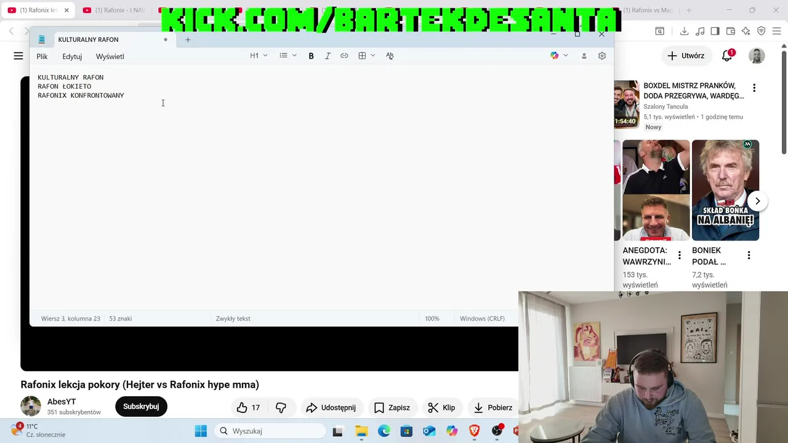Viewport: 788px width, 443px height.
Task: Open the Windows (CRLF) line ending selector
Action: (x=482, y=319)
